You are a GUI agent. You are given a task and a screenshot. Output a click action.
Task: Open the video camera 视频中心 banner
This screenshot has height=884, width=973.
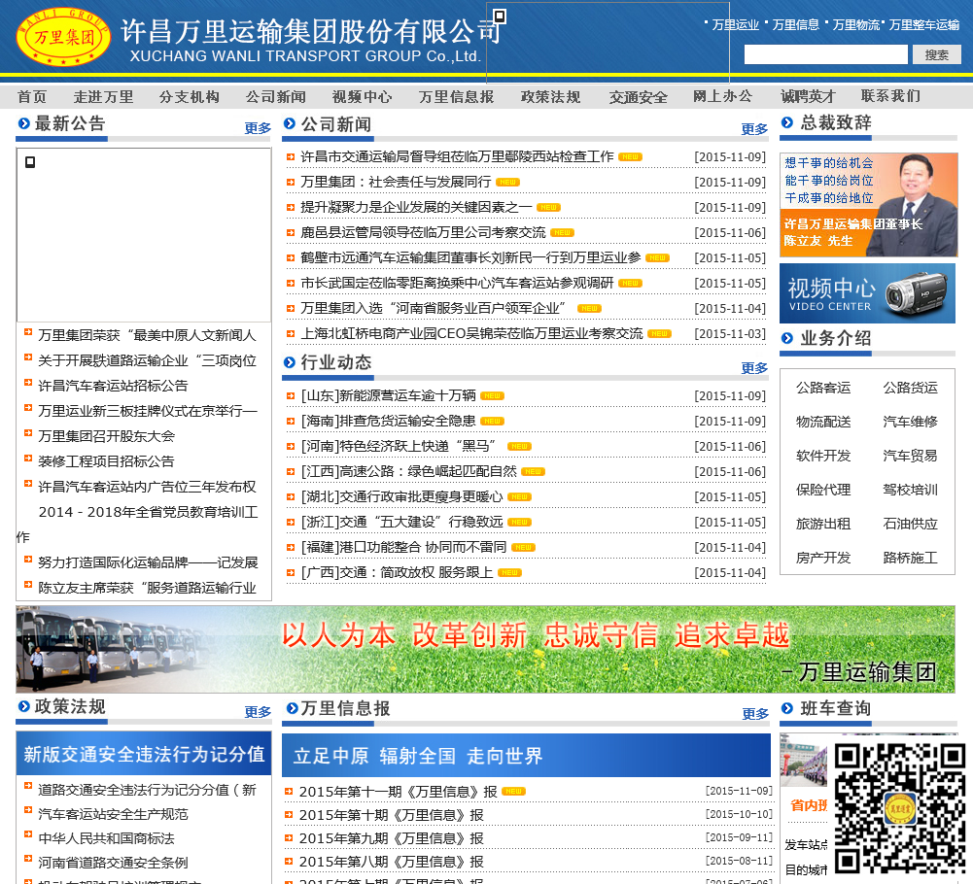[867, 292]
